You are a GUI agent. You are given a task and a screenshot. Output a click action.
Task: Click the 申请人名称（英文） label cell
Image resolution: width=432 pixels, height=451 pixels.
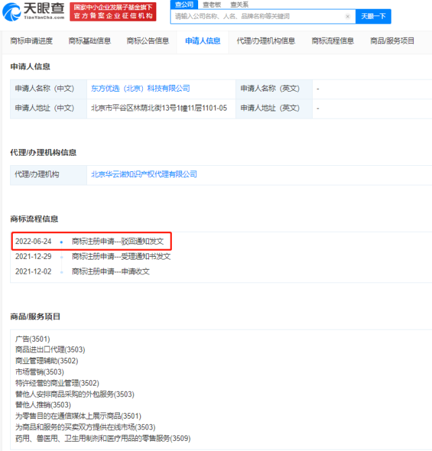(274, 89)
